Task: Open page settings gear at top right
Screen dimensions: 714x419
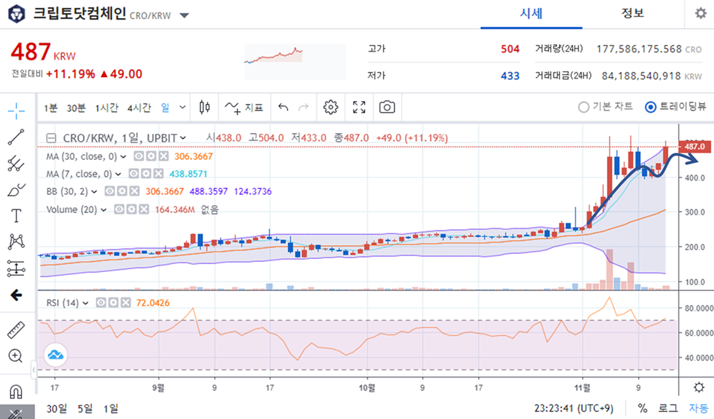Action: (701, 13)
